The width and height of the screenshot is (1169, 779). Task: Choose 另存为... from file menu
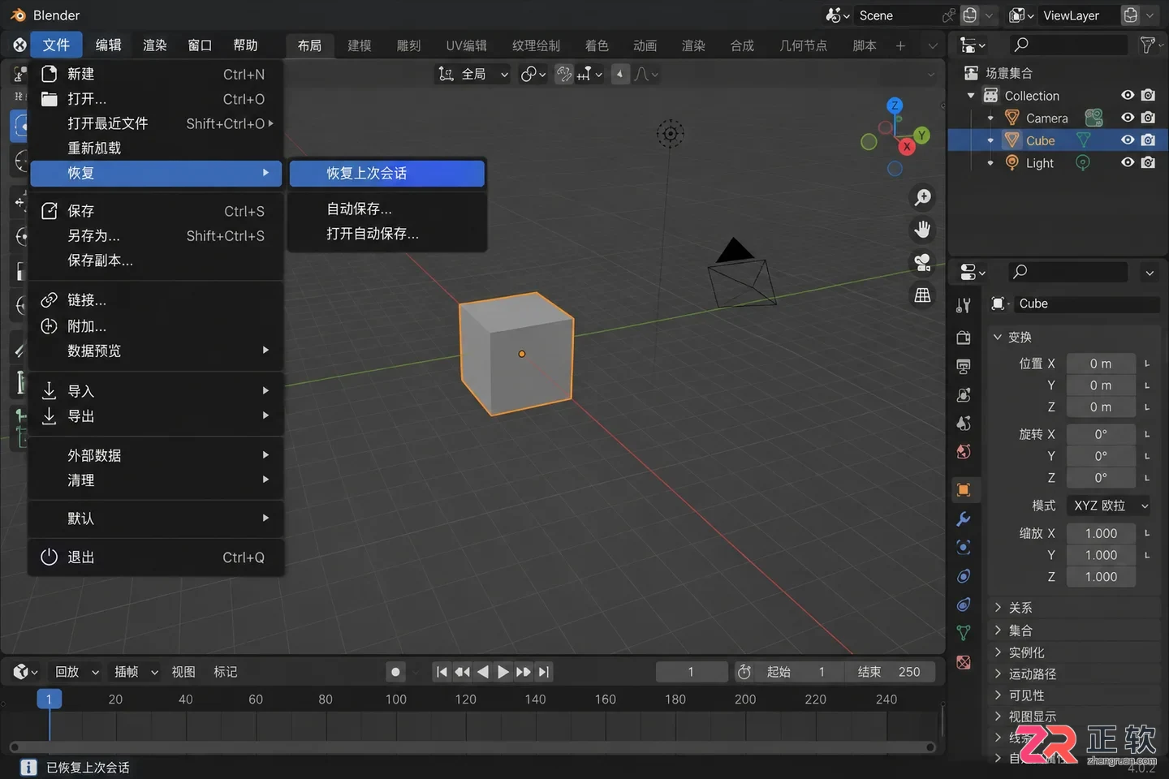(156, 236)
